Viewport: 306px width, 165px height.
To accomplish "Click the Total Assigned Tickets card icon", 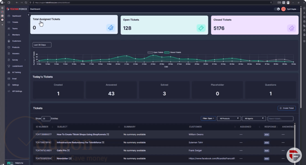I will coord(111,28).
